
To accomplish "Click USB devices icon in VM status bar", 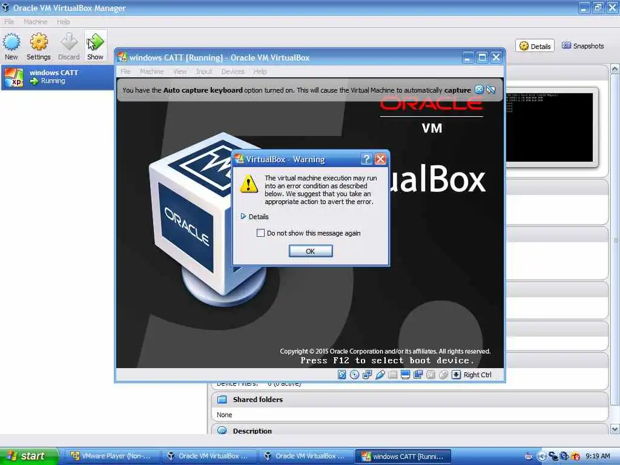I will coord(380,374).
